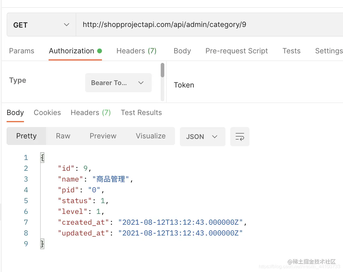This screenshot has width=343, height=272.
Task: Switch response view to Preview
Action: (103, 136)
